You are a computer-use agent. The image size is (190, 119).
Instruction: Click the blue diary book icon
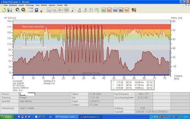coord(36,10)
